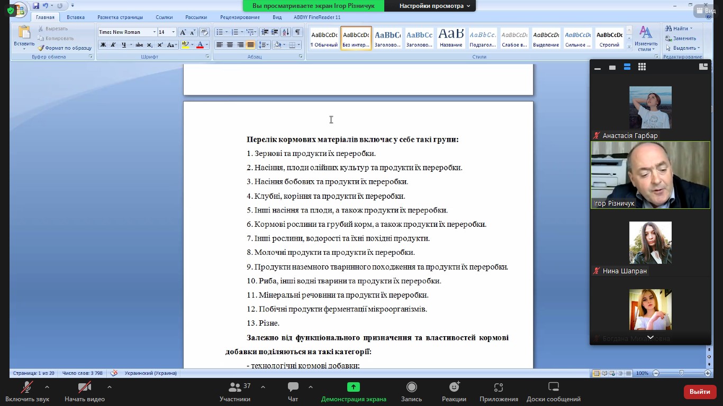Toggle bold Ж formatting in ribbon
The image size is (723, 406).
[x=103, y=45]
